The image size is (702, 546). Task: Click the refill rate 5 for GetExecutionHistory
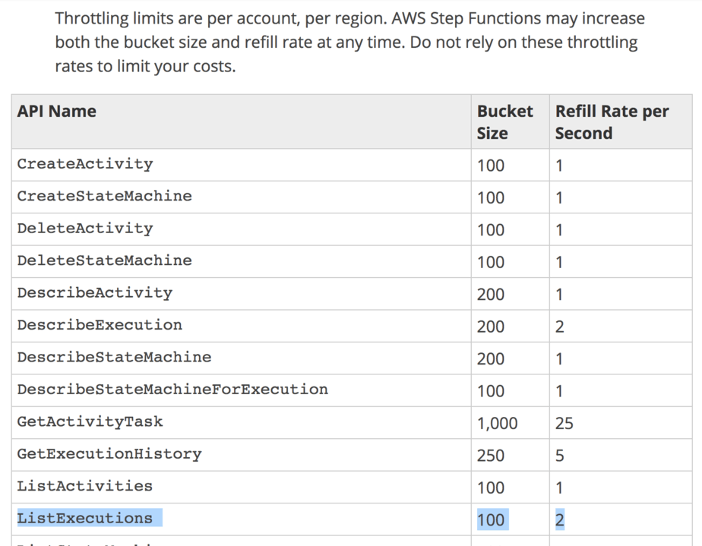(x=559, y=456)
